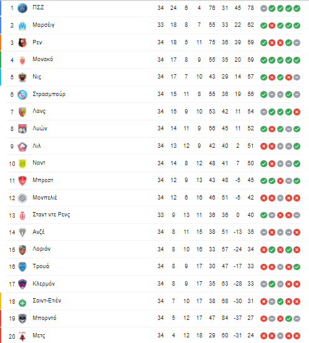Screen dimensions: 309x343
Task: Click the Μπρεστ row points value 45
Action: click(250, 180)
